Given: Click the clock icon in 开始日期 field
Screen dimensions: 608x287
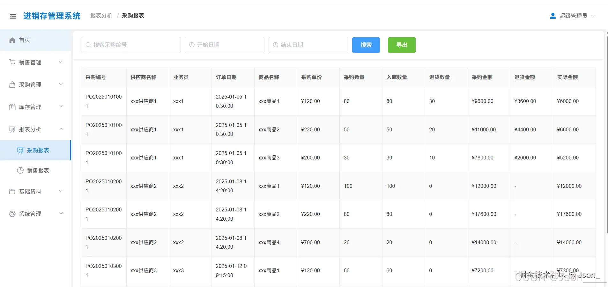Looking at the screenshot, I should (x=192, y=45).
